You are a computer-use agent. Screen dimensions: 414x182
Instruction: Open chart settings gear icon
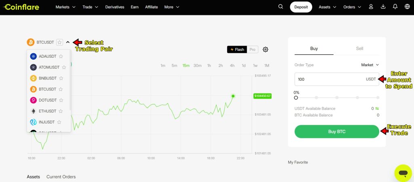(x=265, y=49)
